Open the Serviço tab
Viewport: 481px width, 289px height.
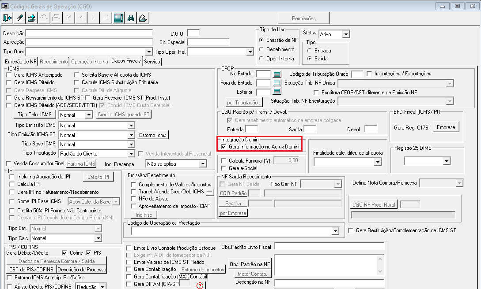pyautogui.click(x=152, y=62)
